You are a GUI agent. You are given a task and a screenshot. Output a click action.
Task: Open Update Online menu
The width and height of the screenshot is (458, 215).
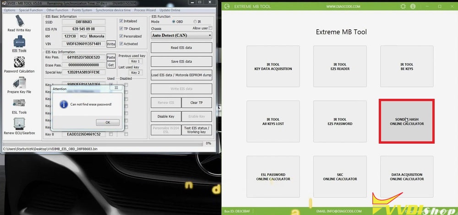(x=170, y=10)
